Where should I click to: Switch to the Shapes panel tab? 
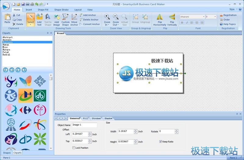pos(7,153)
